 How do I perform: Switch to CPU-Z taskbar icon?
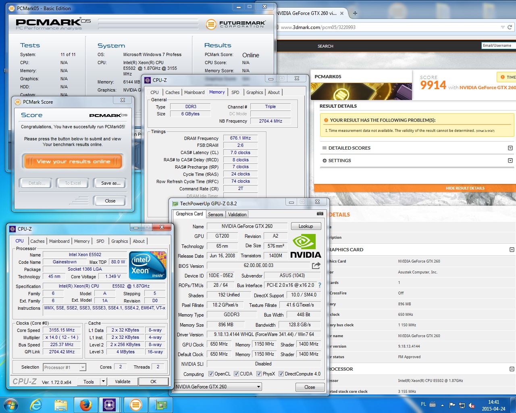[x=109, y=405]
